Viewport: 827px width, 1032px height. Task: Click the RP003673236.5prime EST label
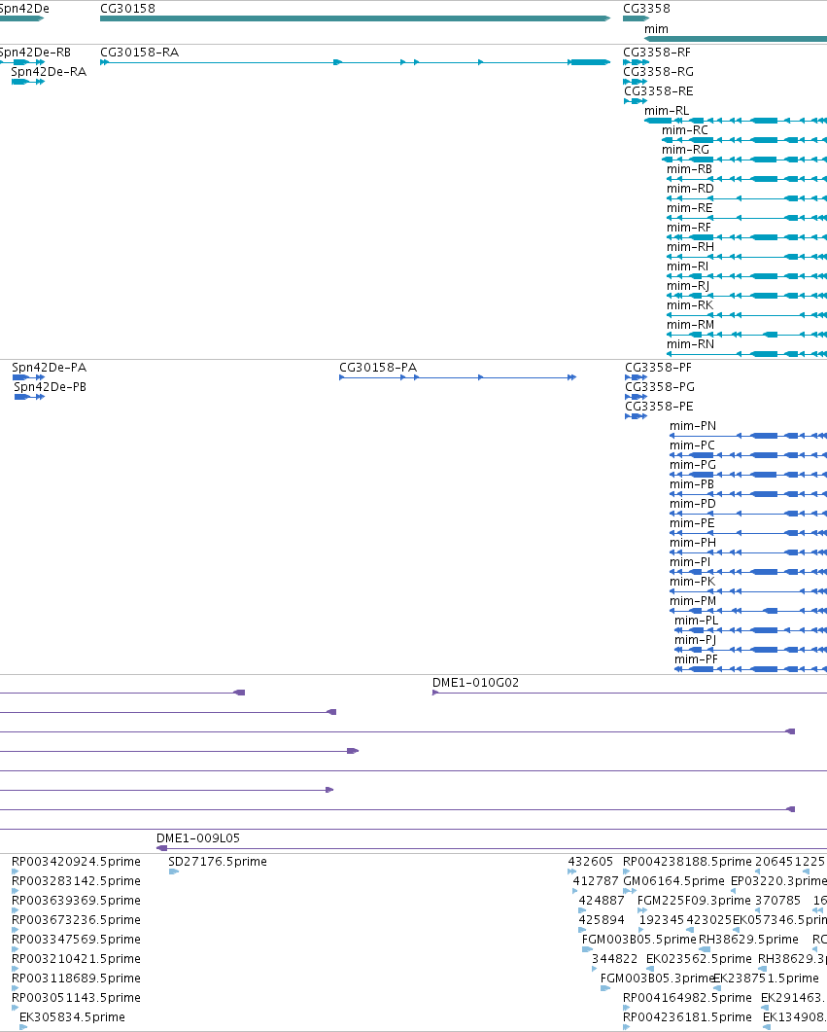[x=76, y=919]
